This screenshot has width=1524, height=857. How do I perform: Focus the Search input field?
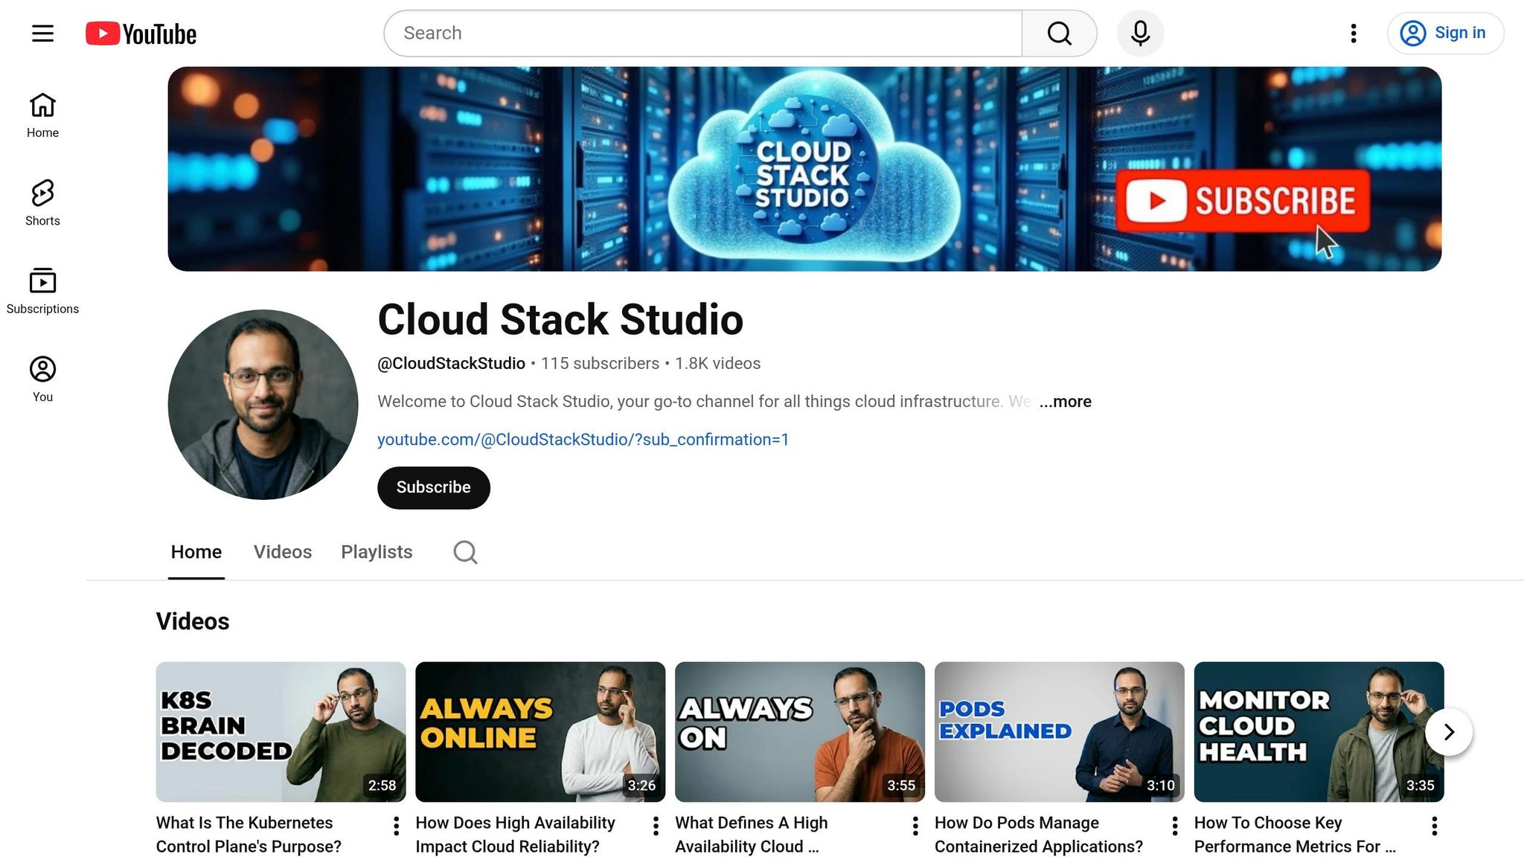point(703,33)
